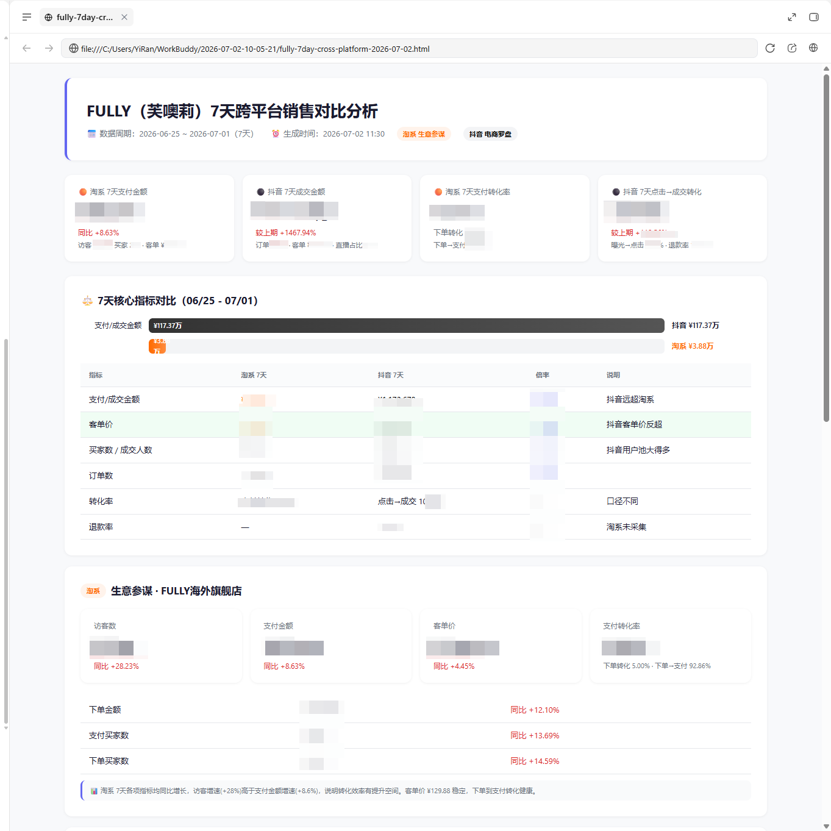
Task: Click the 指标 column header
Action: tap(96, 375)
